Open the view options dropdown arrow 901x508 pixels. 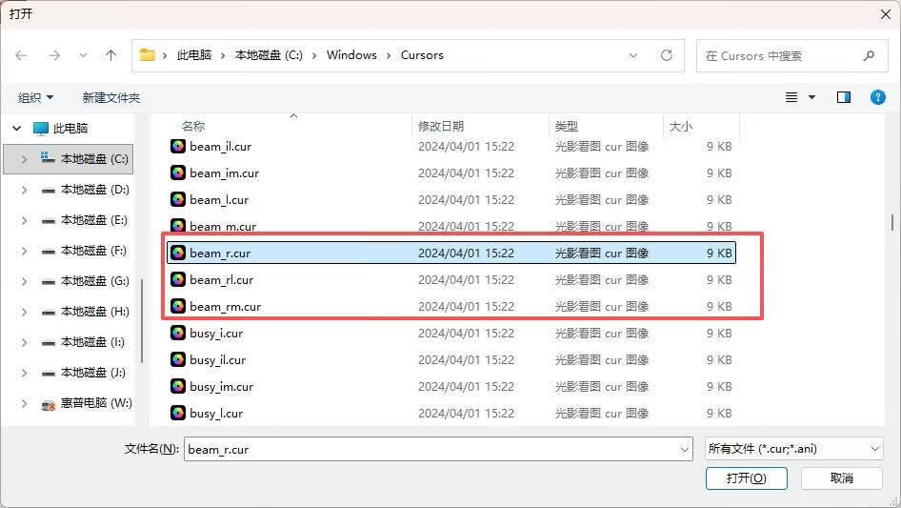pos(811,97)
